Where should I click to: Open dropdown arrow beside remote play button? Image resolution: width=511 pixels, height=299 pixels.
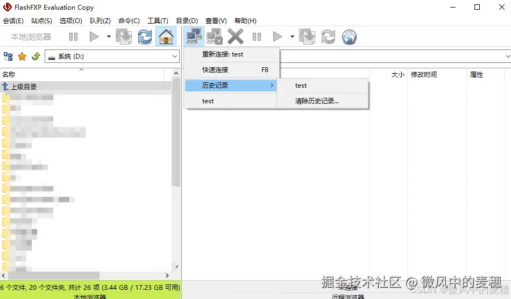292,37
